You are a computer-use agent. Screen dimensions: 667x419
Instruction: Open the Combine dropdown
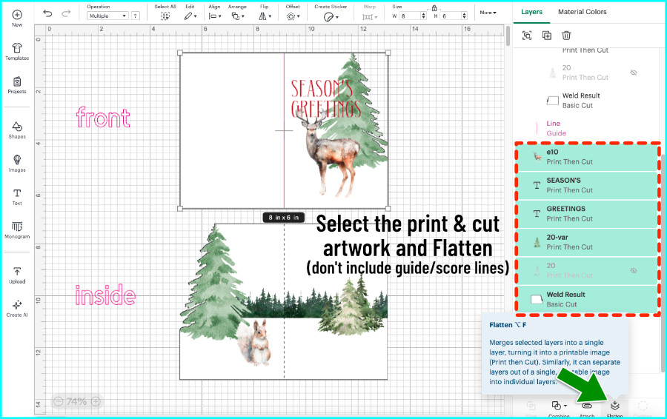[559, 406]
